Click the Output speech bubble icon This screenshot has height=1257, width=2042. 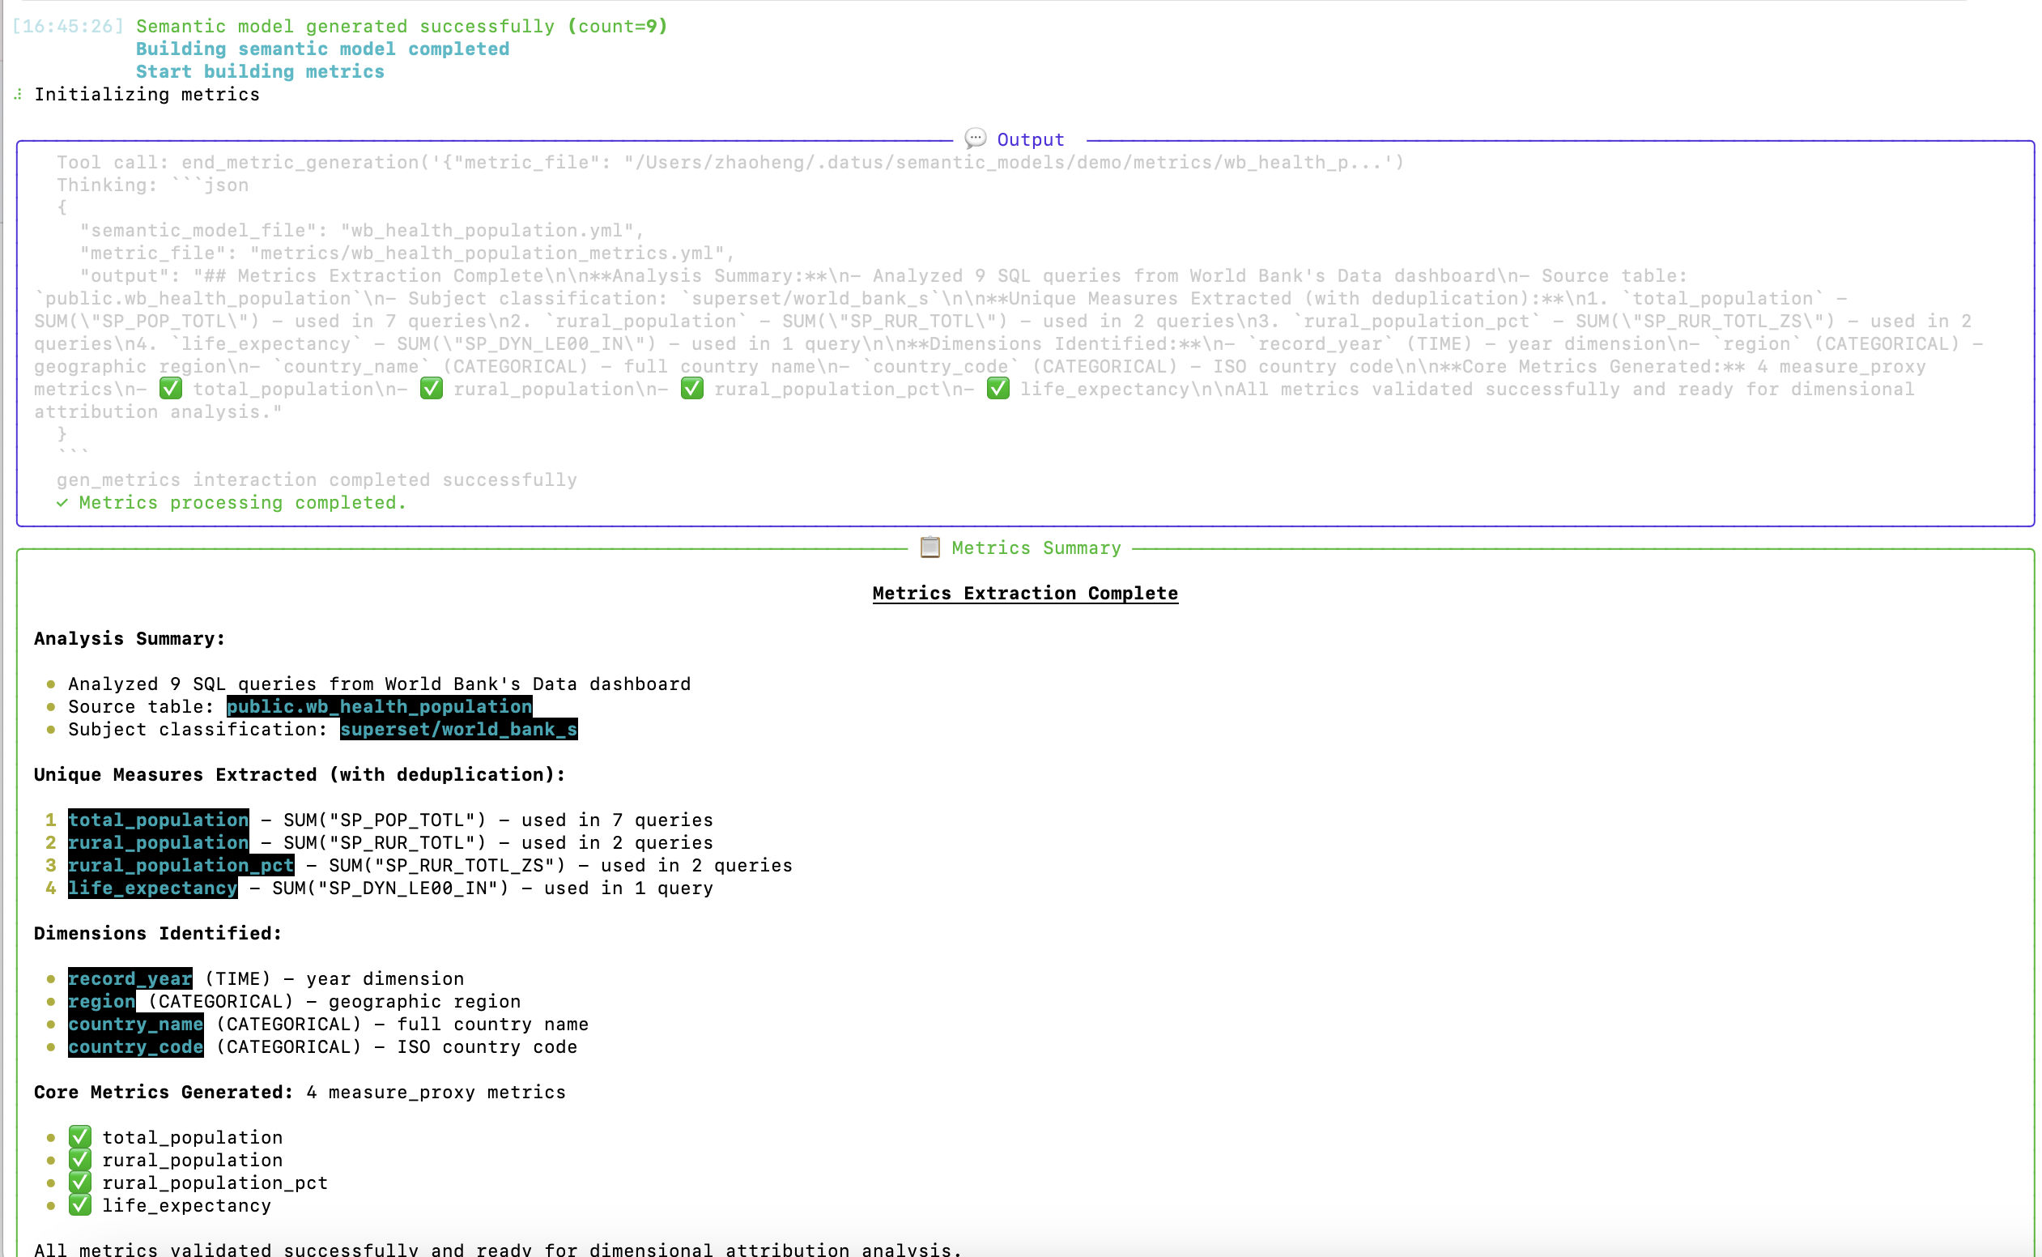(x=974, y=138)
